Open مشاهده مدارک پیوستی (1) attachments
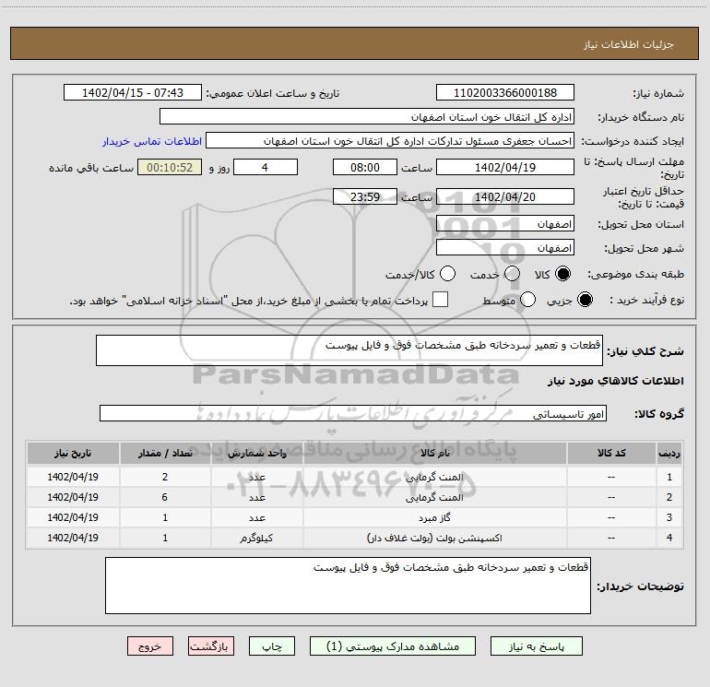710x687 pixels. click(393, 646)
